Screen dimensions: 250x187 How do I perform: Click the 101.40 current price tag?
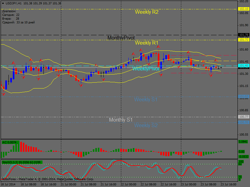[243, 66]
